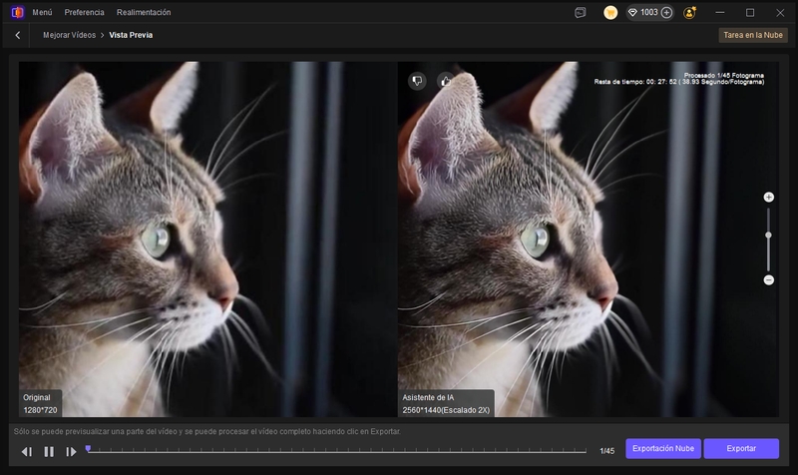The height and width of the screenshot is (475, 798).
Task: Click the Original preview image
Action: click(x=207, y=239)
